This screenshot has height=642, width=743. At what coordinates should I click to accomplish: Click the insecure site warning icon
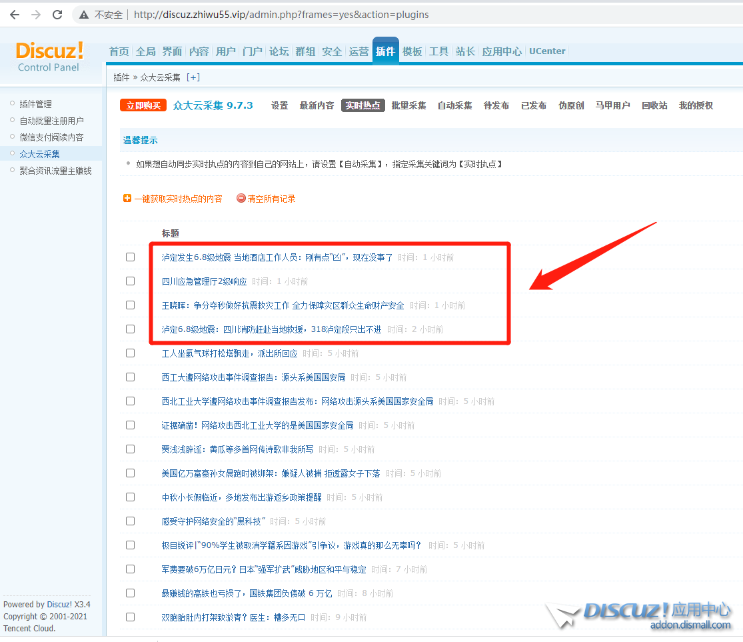pos(84,14)
